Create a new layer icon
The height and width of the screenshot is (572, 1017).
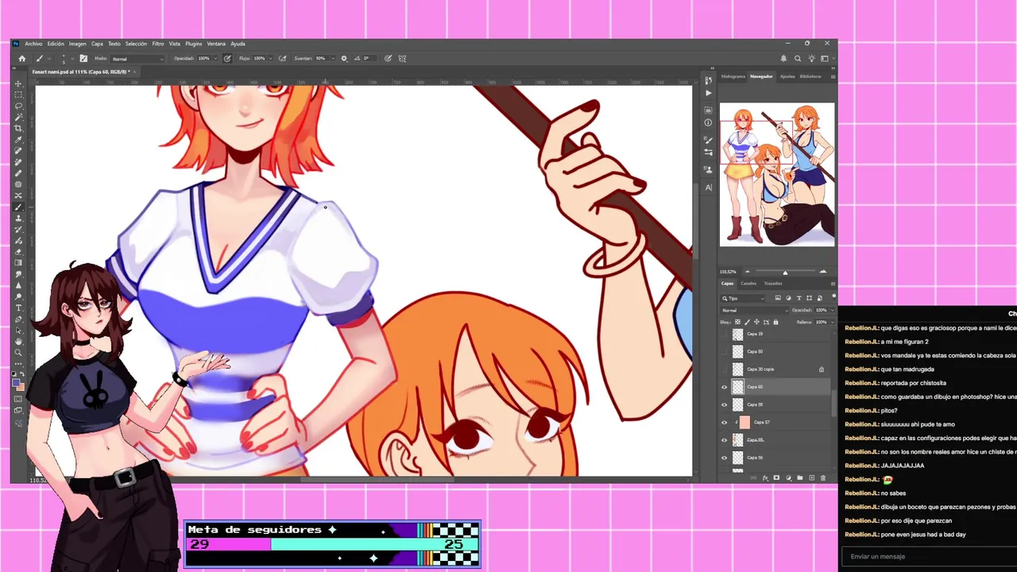811,477
